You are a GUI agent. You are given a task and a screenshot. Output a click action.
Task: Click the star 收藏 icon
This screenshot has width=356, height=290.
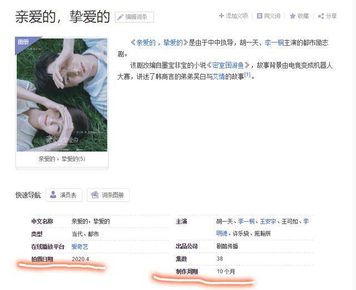tap(293, 16)
